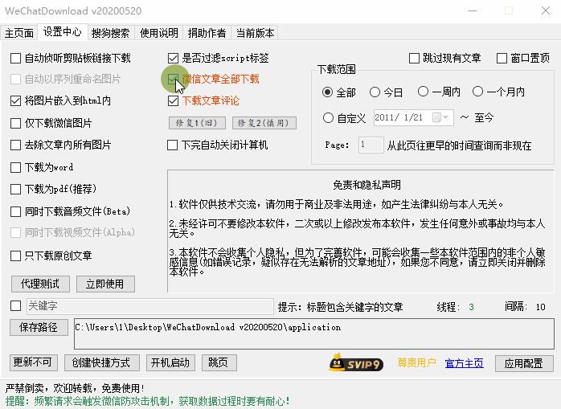Close the WeChatDownload window
The height and width of the screenshot is (409, 561).
click(x=545, y=10)
